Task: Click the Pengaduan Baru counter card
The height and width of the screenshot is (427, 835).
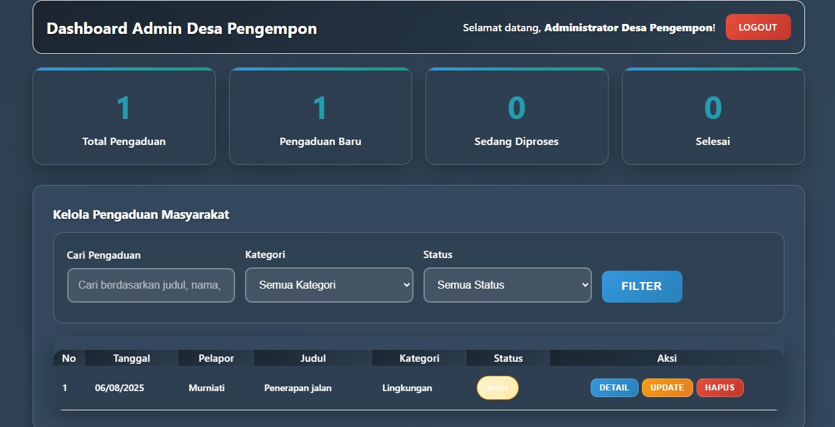Action: (x=320, y=116)
